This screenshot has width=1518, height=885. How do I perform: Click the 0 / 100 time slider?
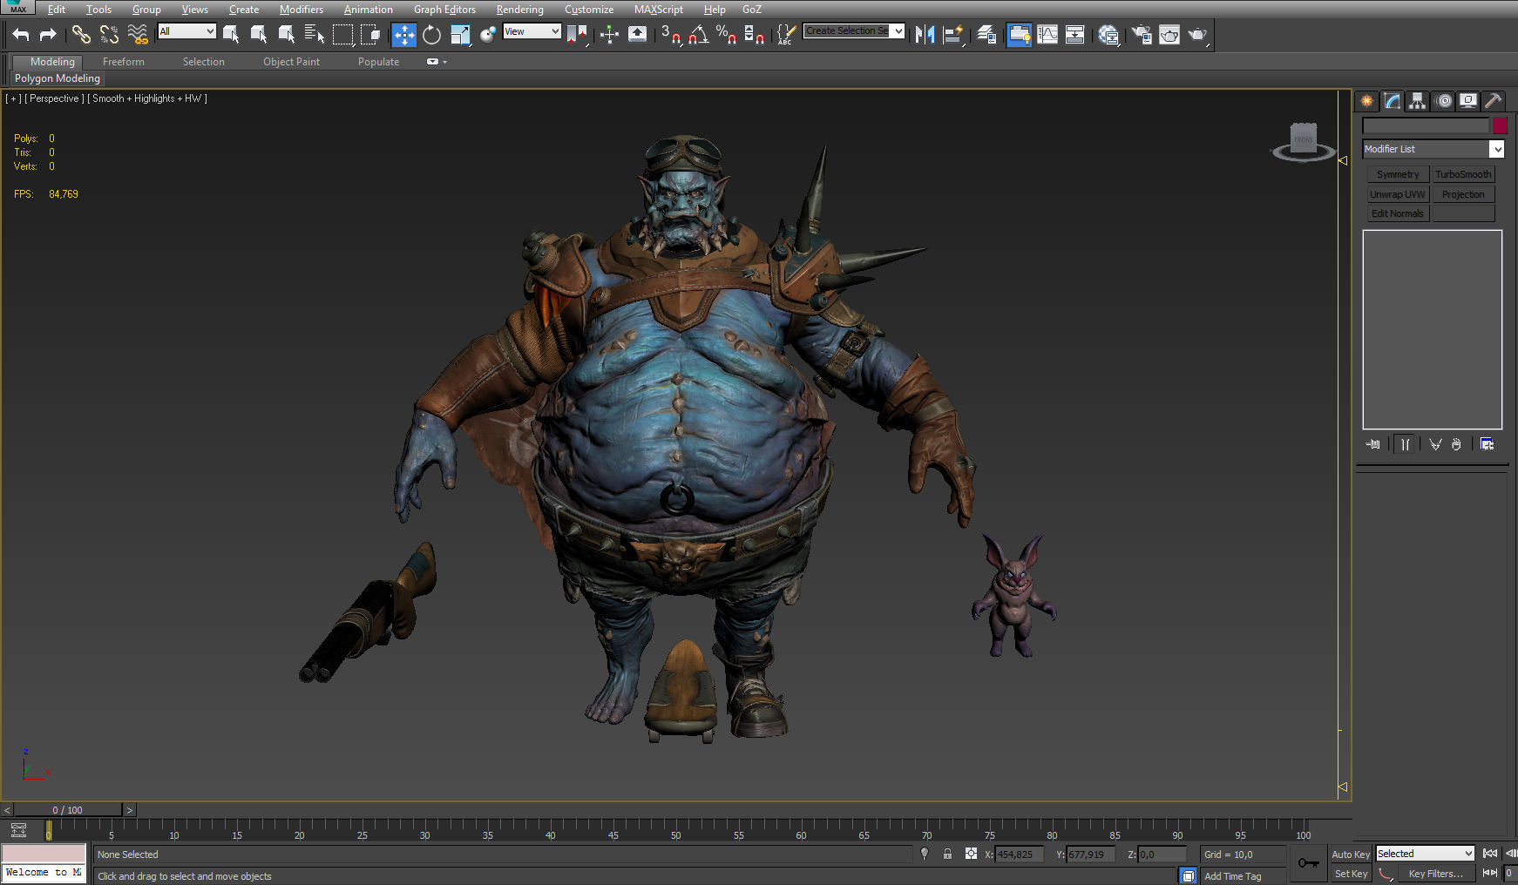(x=68, y=810)
